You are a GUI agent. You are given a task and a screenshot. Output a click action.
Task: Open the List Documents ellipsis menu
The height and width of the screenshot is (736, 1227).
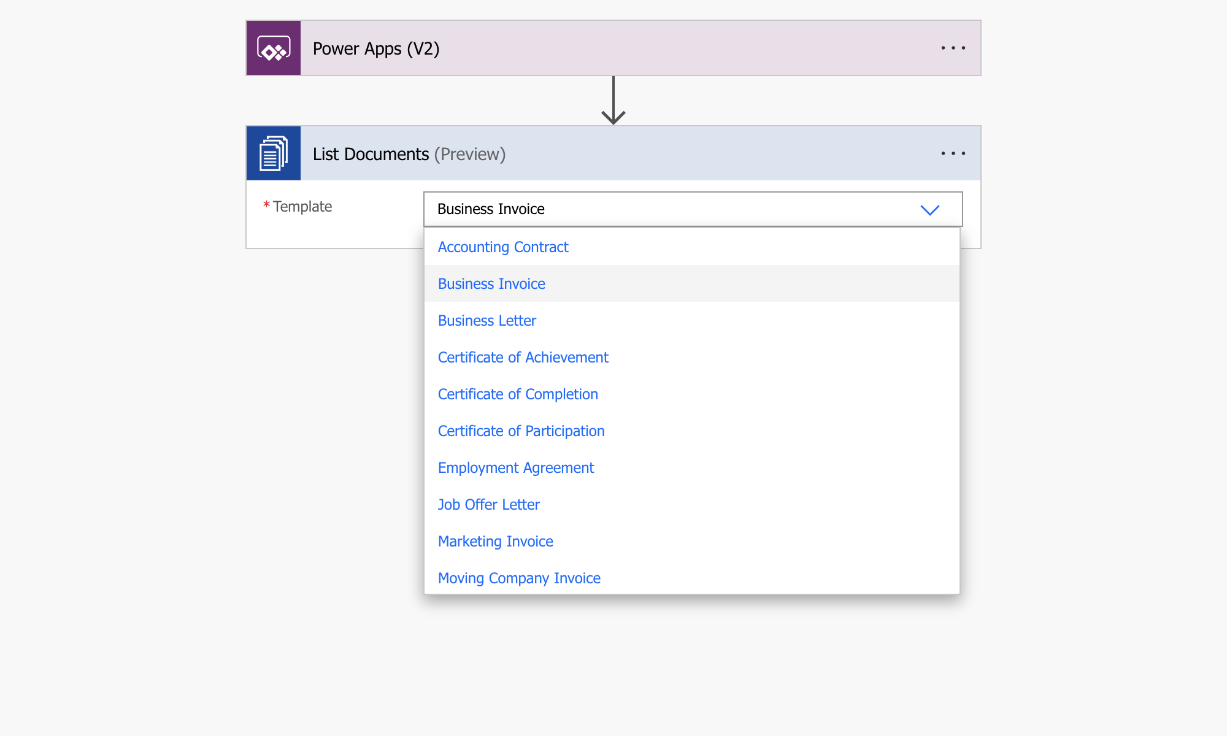tap(953, 153)
